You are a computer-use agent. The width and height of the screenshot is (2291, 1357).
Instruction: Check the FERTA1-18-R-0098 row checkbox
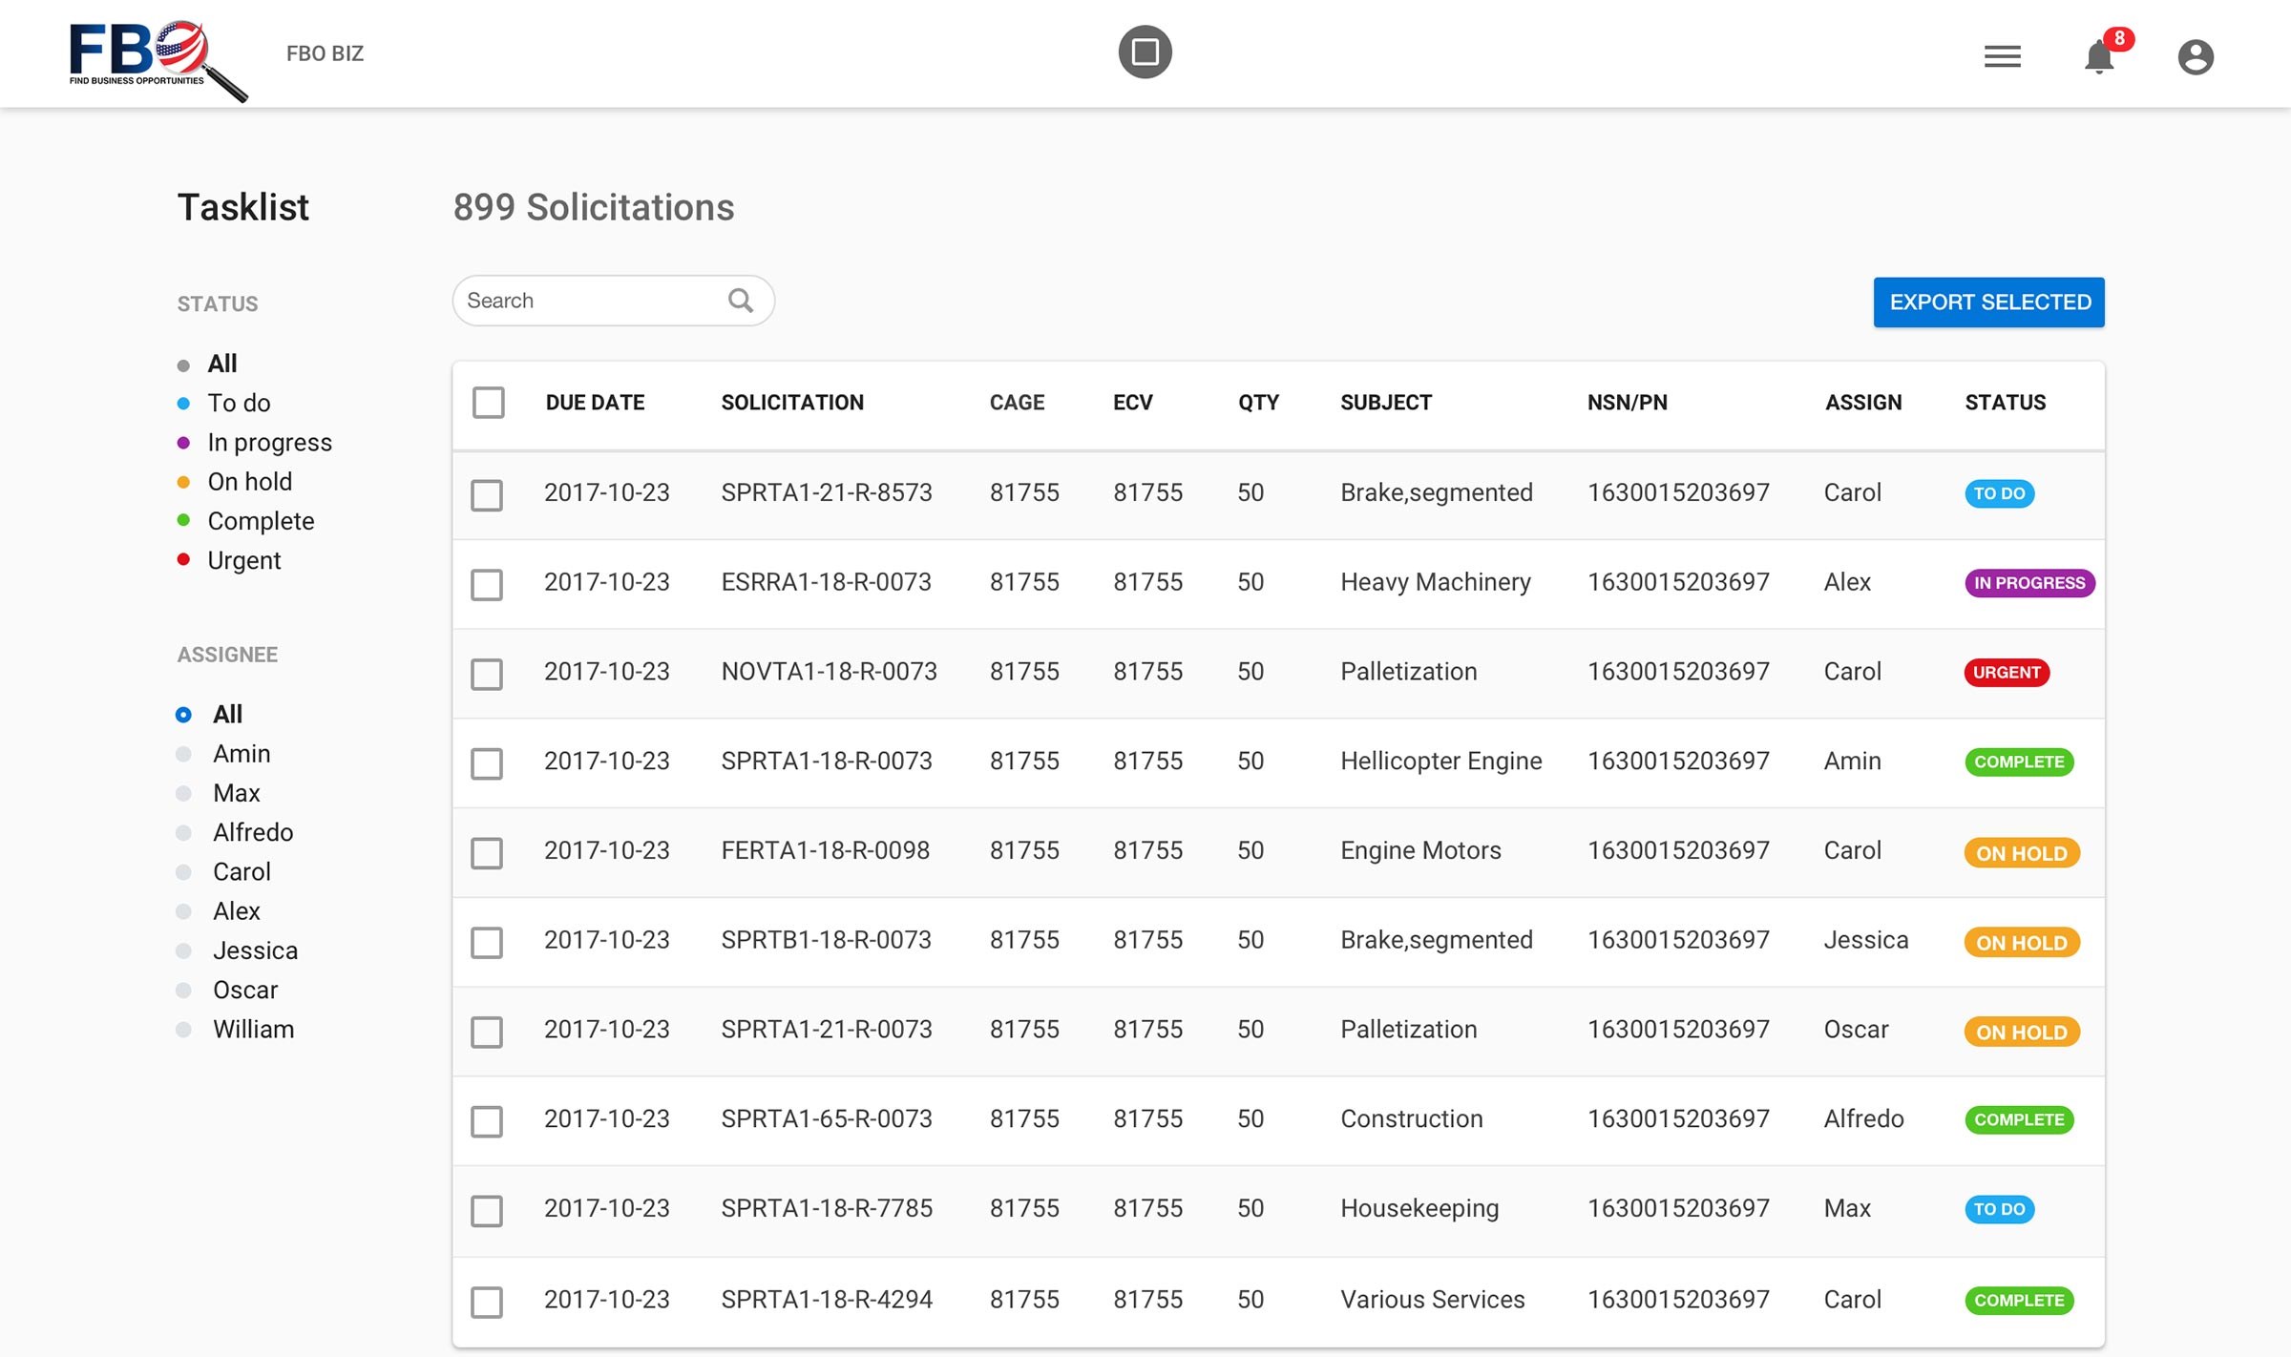coord(487,852)
